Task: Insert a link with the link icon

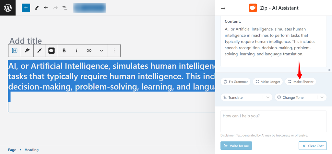Action: coord(89,50)
